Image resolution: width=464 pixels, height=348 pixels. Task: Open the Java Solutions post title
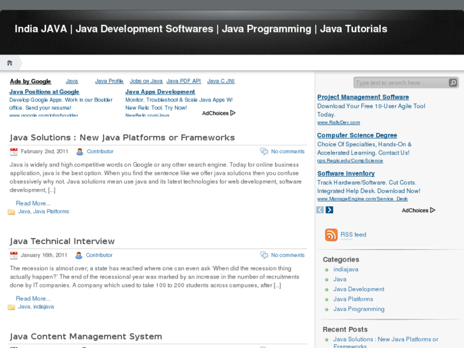[x=122, y=137]
